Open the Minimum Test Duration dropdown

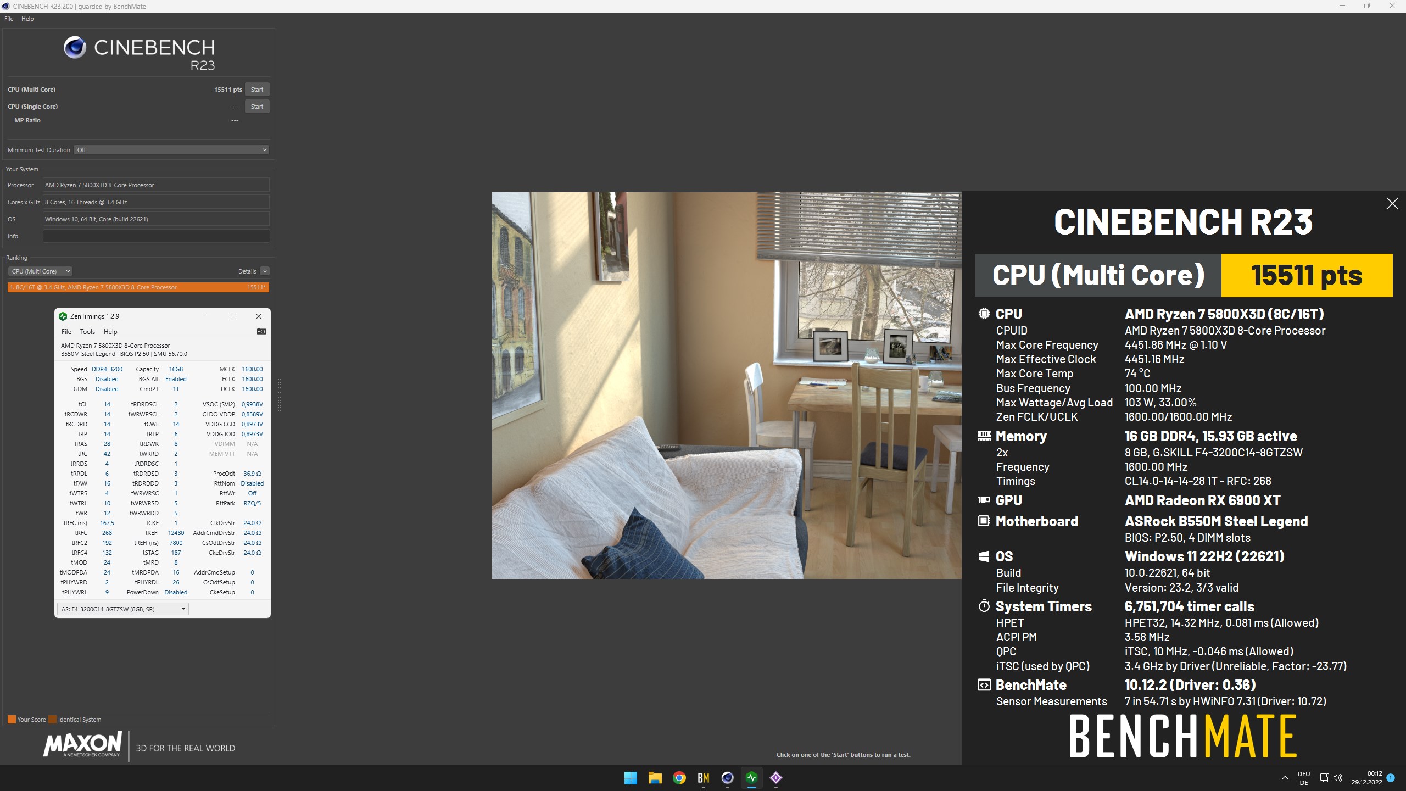(170, 149)
